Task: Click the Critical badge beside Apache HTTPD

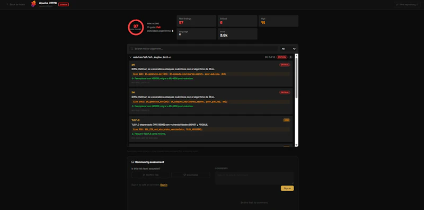Action: coord(64,4)
